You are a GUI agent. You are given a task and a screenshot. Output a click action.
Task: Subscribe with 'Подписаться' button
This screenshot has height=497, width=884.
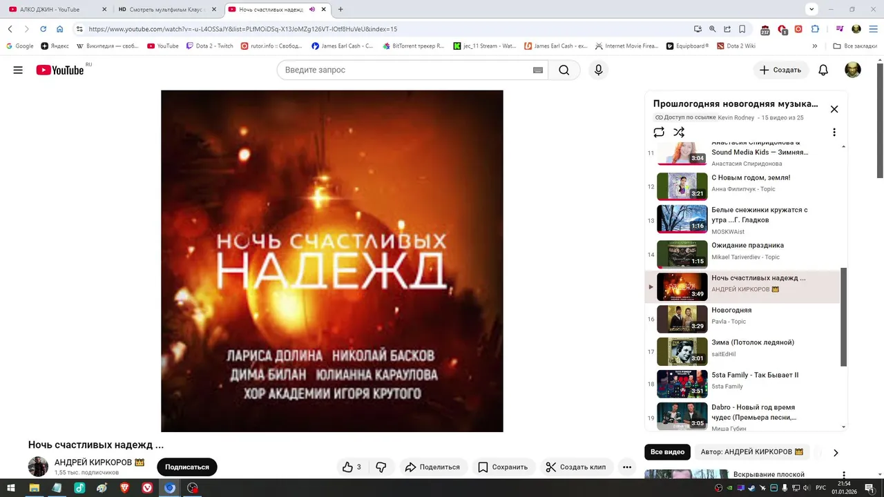pyautogui.click(x=187, y=467)
